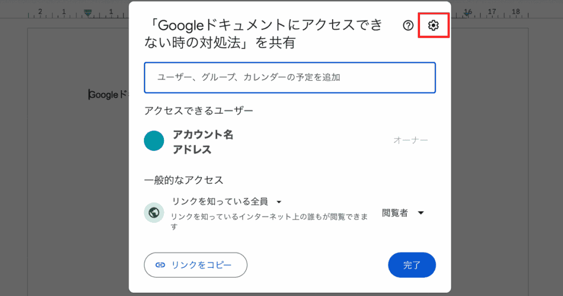Click the chain link icon in copy button
563x296 pixels.
coord(160,265)
